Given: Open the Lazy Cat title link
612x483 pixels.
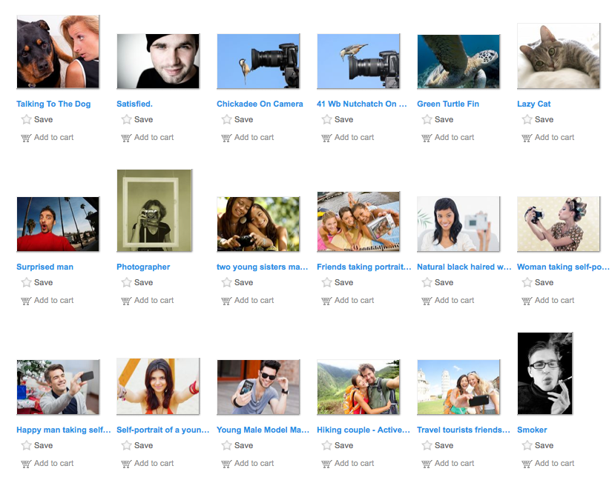Looking at the screenshot, I should [534, 104].
